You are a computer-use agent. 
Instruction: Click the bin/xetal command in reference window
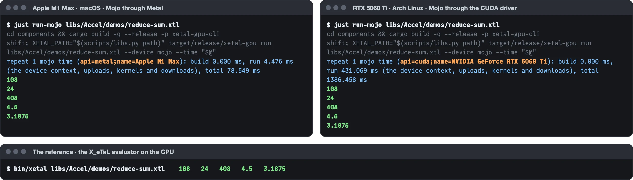86,169
